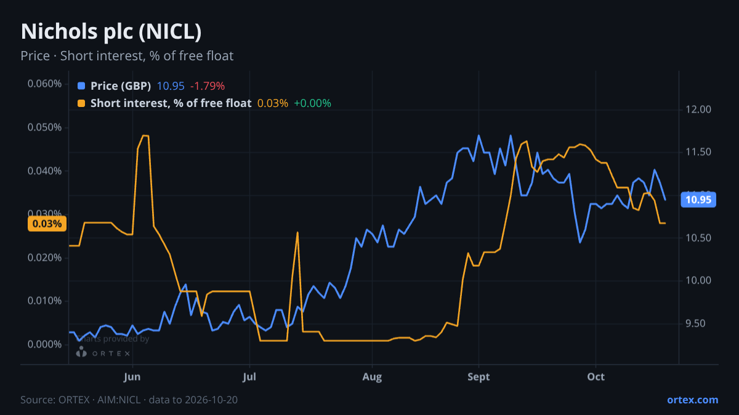Click the Sept x-axis label
The width and height of the screenshot is (739, 415).
click(479, 377)
